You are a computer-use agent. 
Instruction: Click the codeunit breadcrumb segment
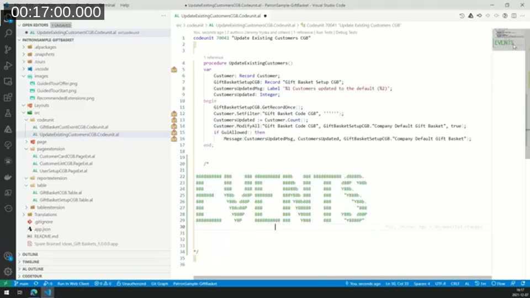(x=195, y=25)
